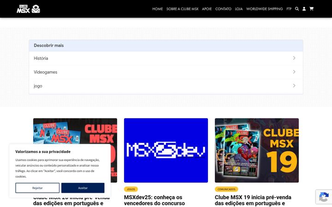
Task: Expand the jogo row chevron
Action: [294, 86]
